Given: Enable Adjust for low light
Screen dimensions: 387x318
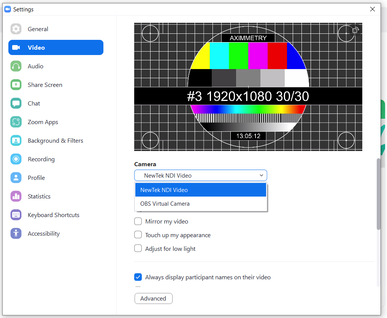Looking at the screenshot, I should point(138,248).
